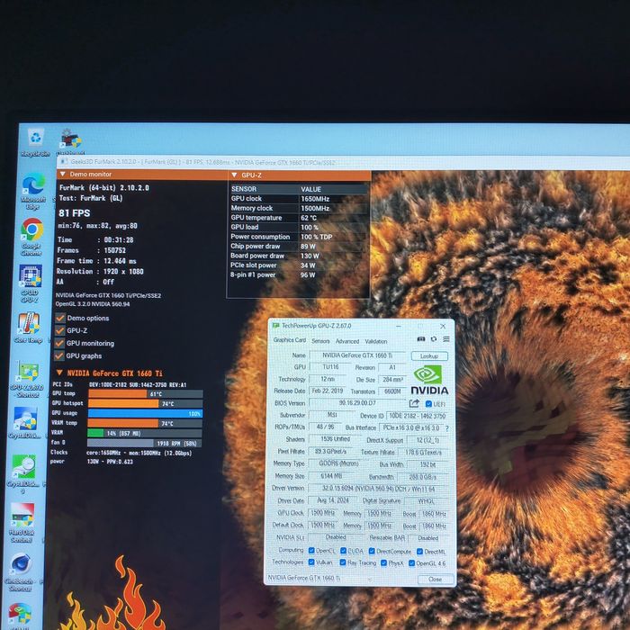The height and width of the screenshot is (630, 630).
Task: Open the desktop icon next to Recycle Bin
Action: [x=71, y=142]
